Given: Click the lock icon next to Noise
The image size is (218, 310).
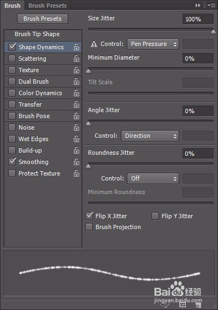Looking at the screenshot, I should (x=76, y=127).
